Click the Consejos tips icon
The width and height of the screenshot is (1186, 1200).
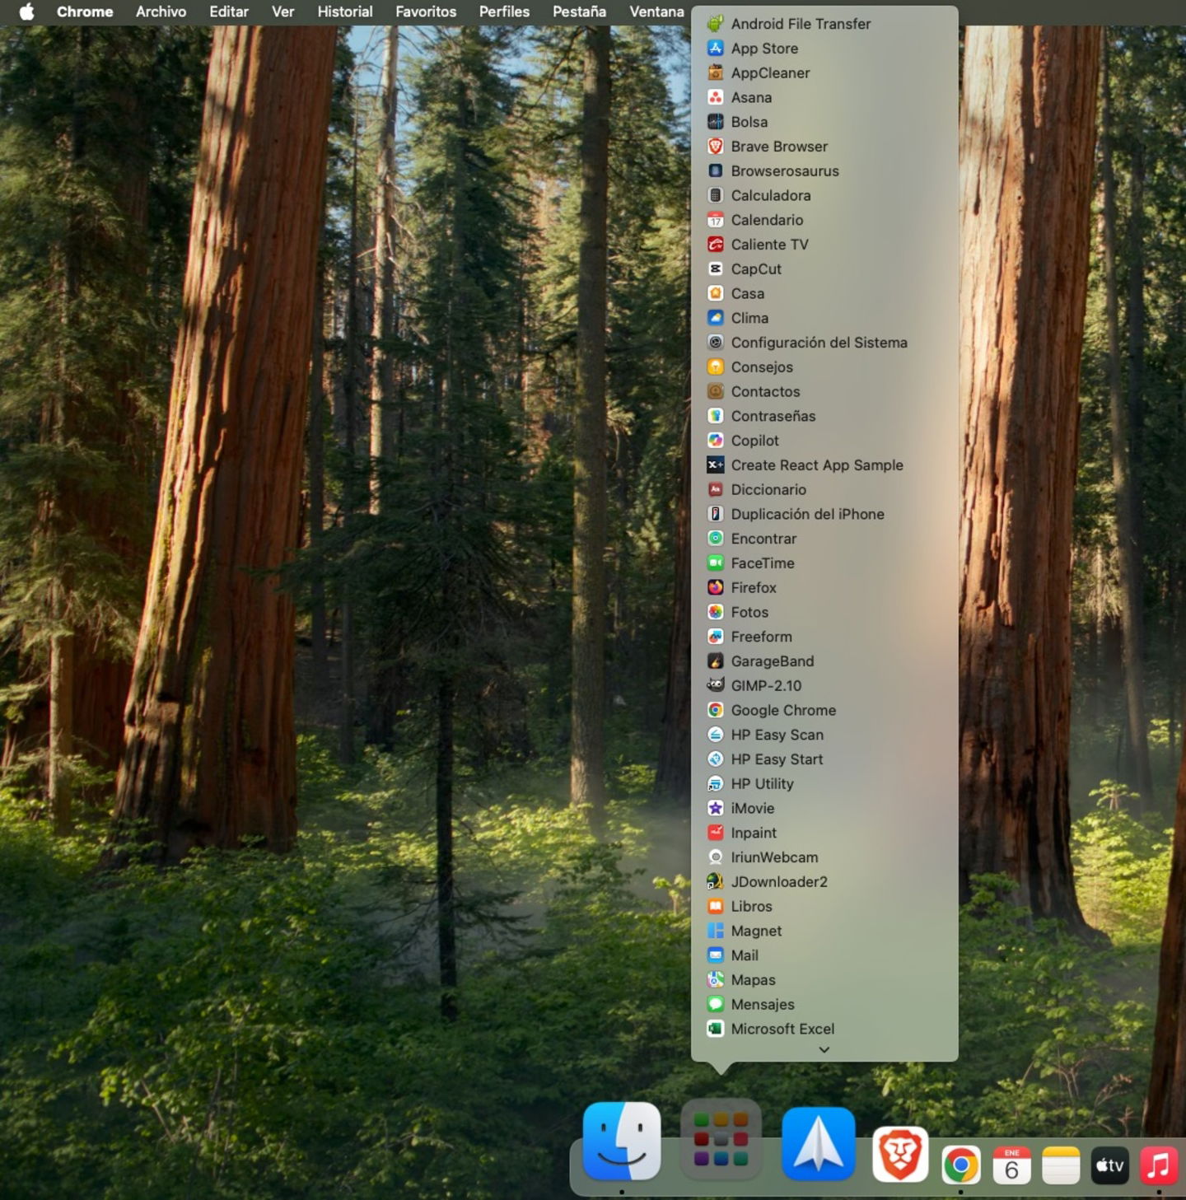point(716,367)
